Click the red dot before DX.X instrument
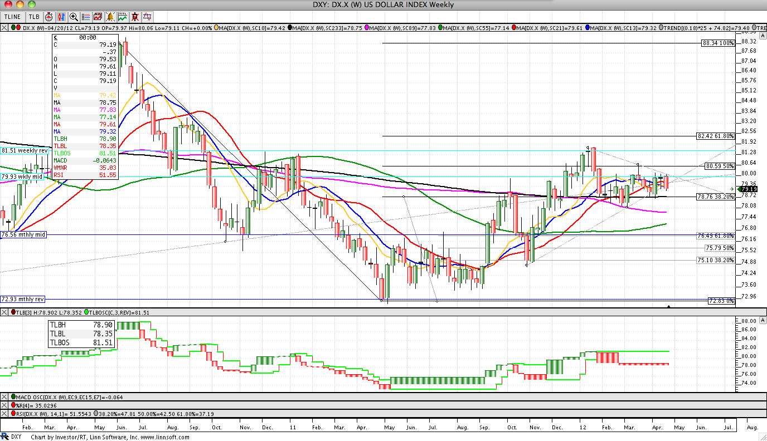Viewport: 767px width, 441px height. 18,28
